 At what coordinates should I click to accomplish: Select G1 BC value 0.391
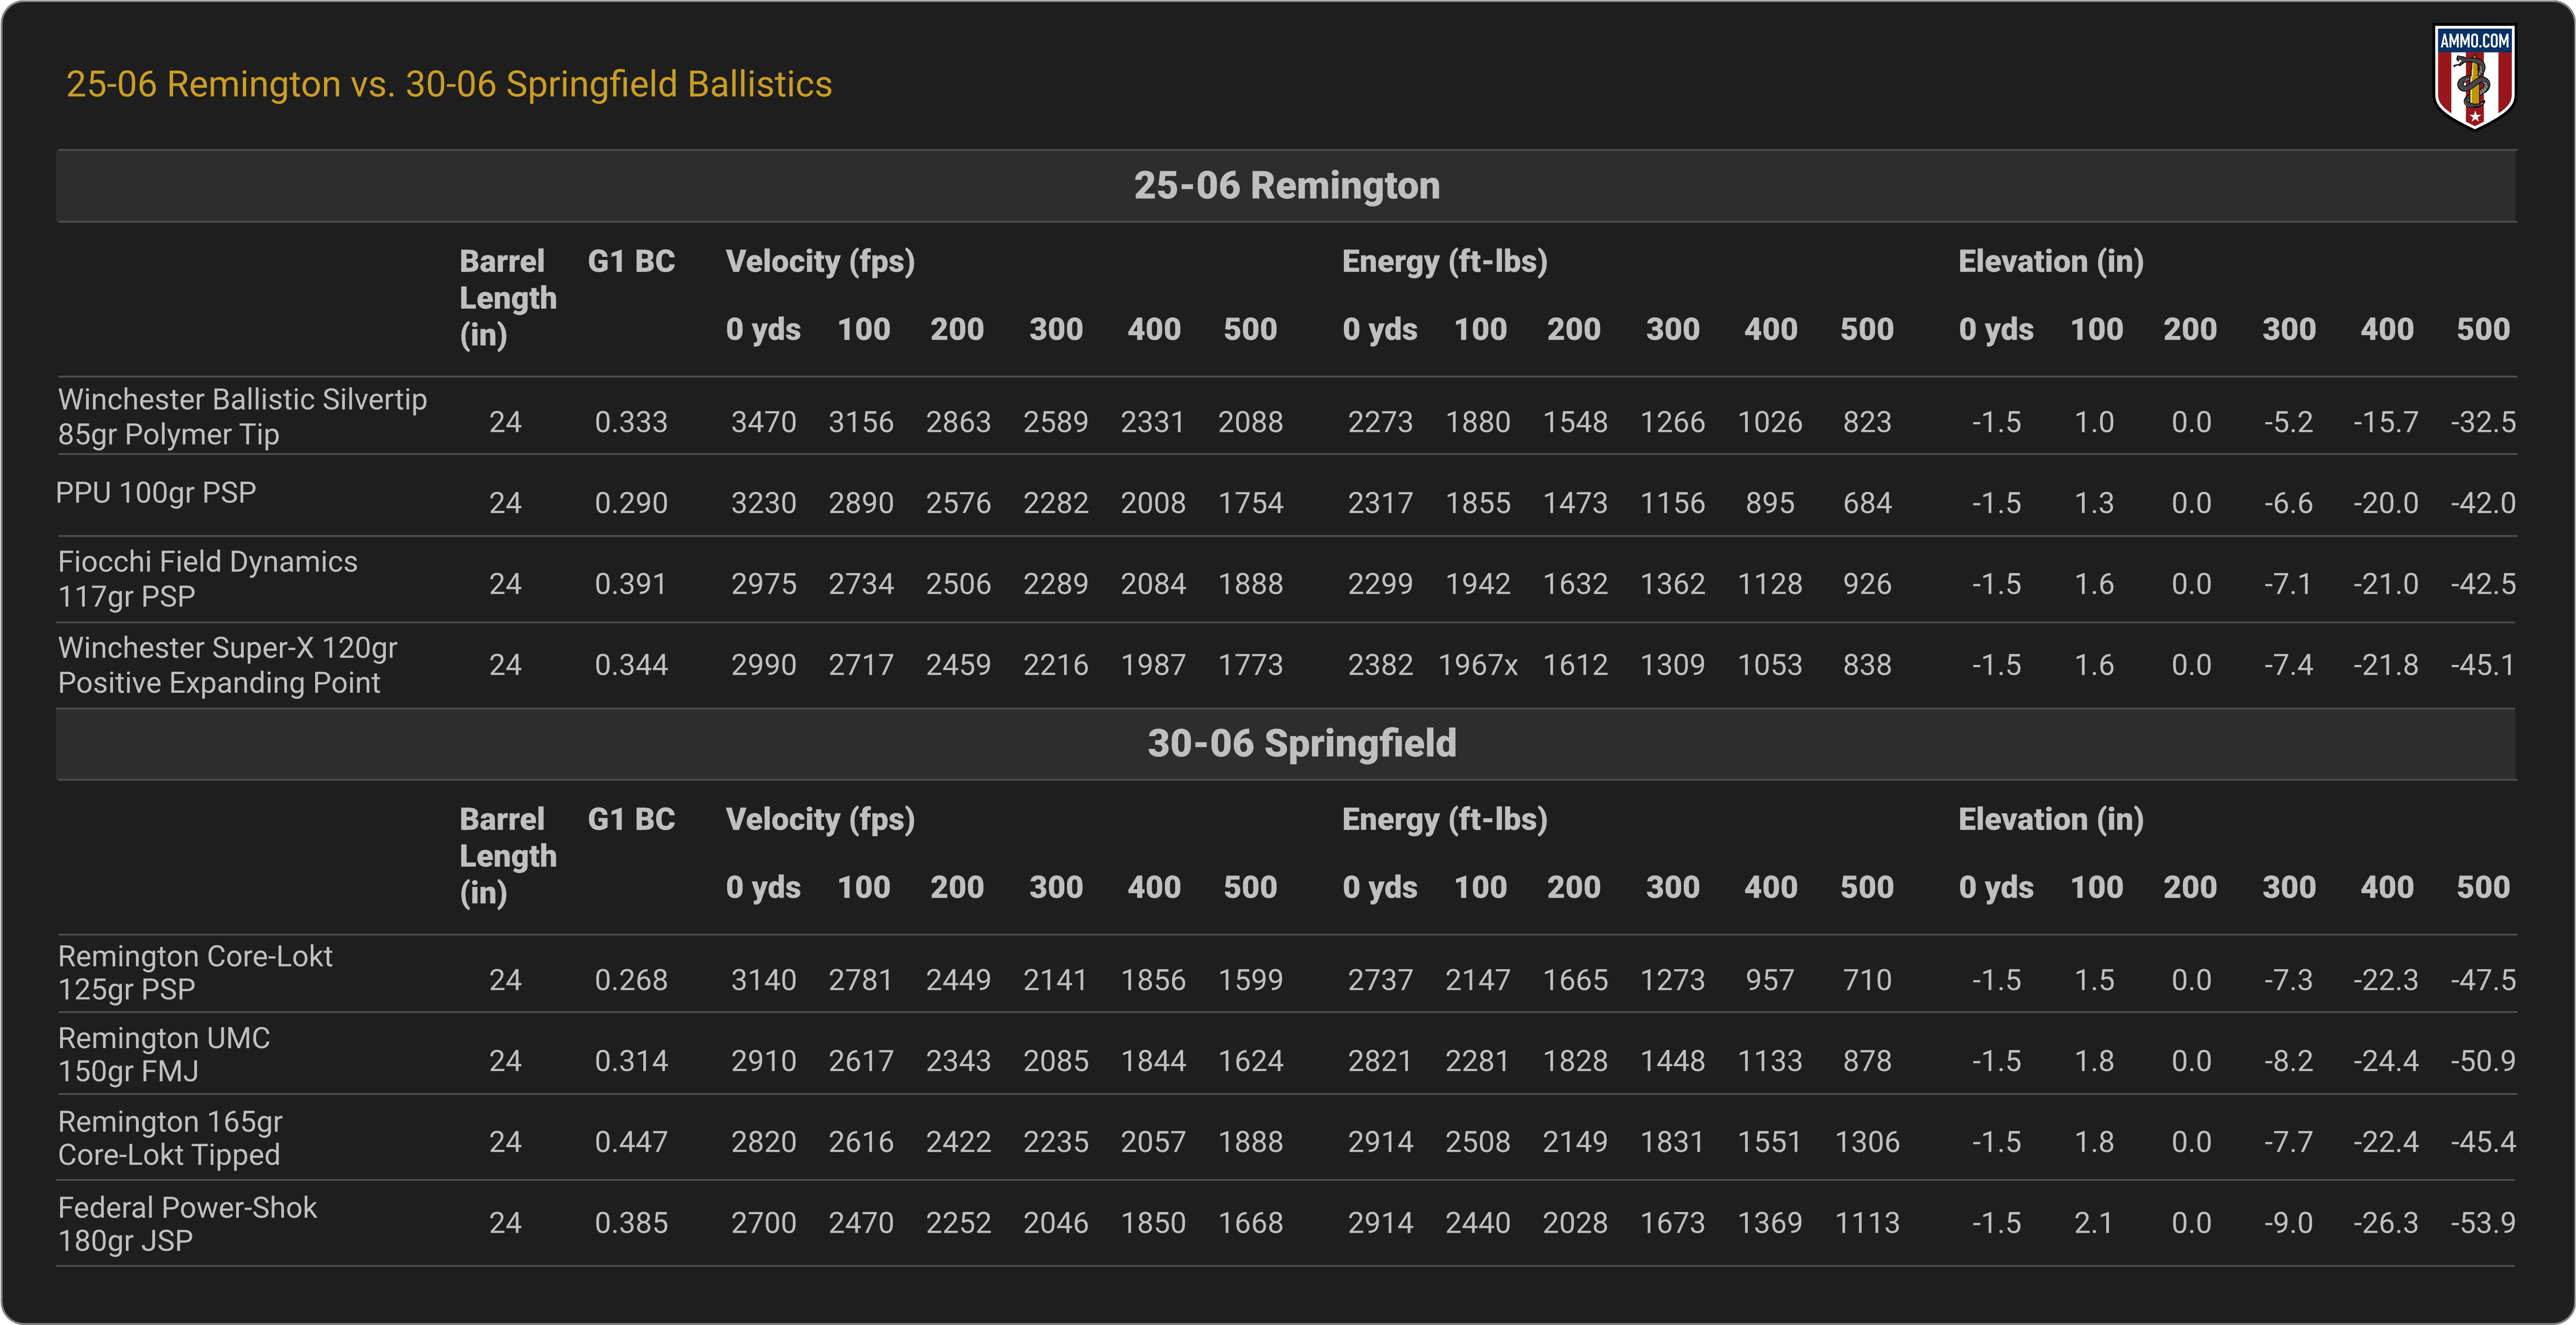coord(631,584)
